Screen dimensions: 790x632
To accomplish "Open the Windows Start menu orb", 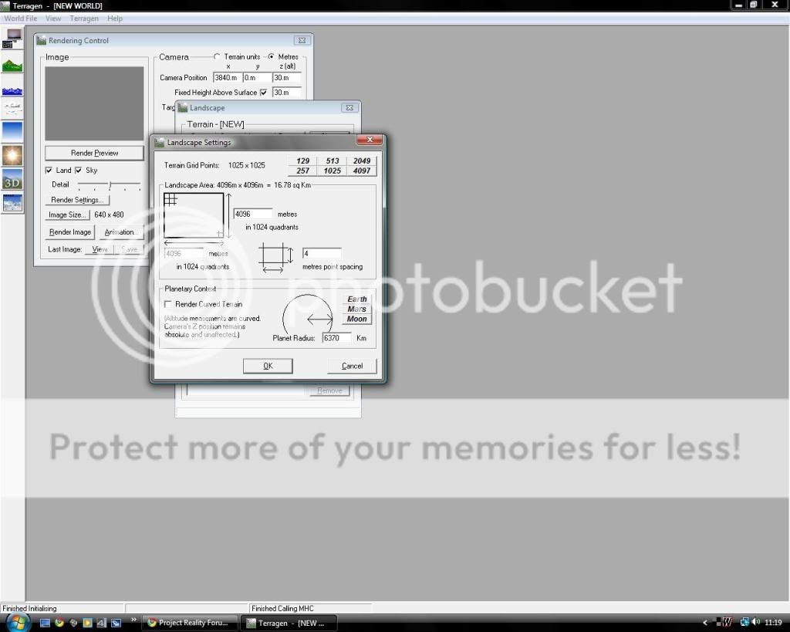I will (x=18, y=622).
